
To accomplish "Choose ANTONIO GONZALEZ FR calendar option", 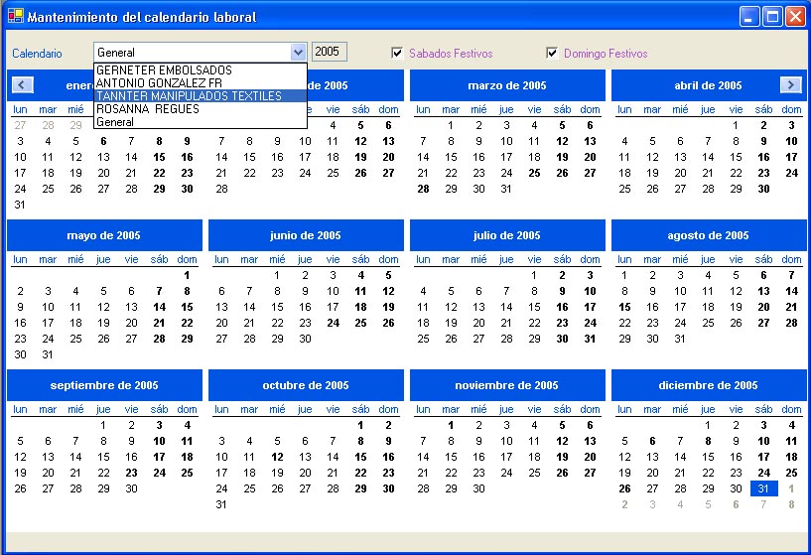I will click(x=159, y=83).
